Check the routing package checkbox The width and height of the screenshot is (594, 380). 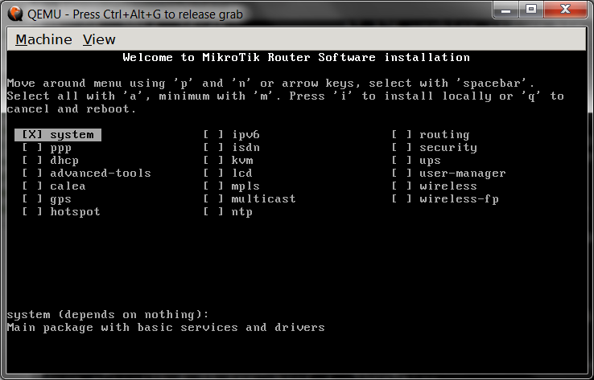[402, 135]
